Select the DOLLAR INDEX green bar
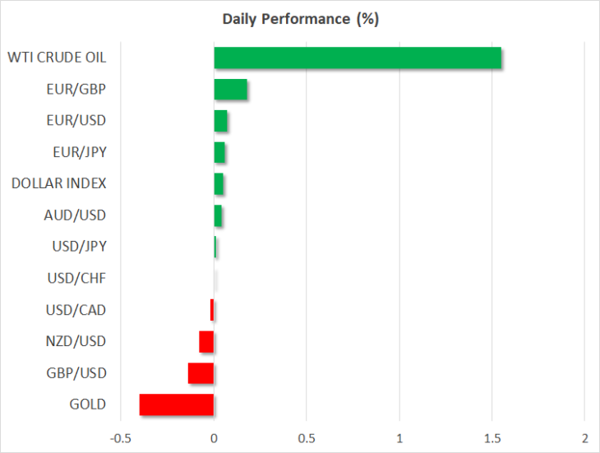This screenshot has width=600, height=453. tap(219, 183)
